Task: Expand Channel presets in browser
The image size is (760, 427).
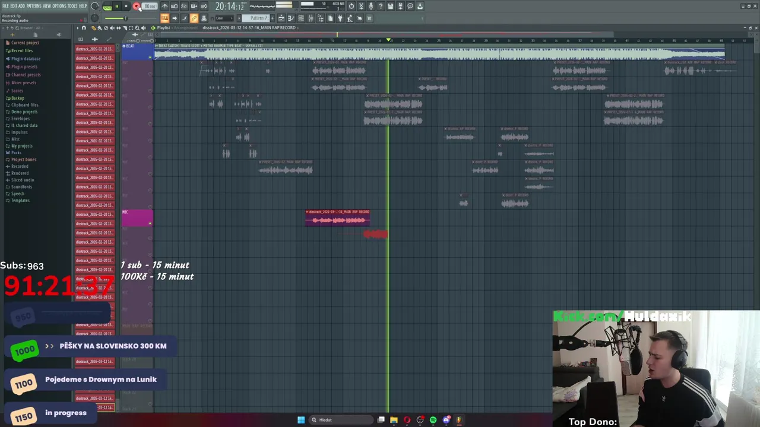Action: pos(26,75)
